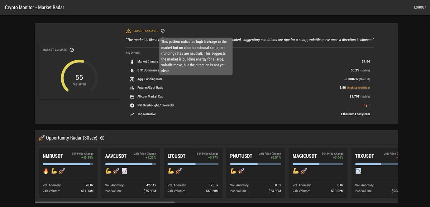Open the PNUTUSDT card title
Viewport: 430px width, 207px height.
point(241,156)
